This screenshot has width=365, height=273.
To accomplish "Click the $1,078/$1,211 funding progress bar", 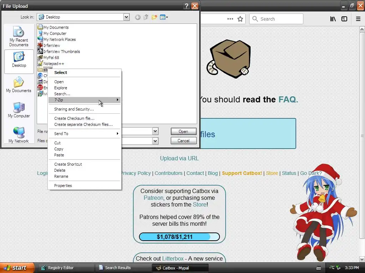I will tap(179, 237).
